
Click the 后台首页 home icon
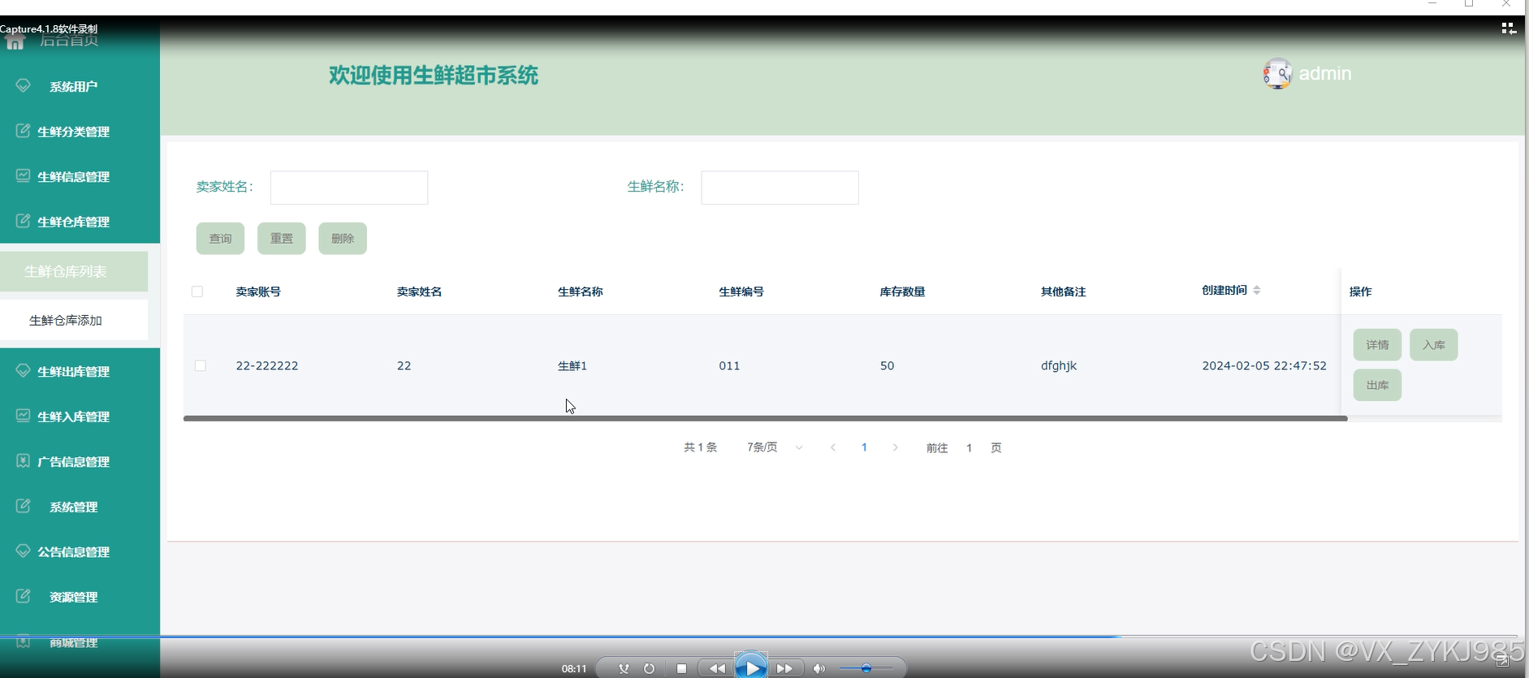[15, 41]
